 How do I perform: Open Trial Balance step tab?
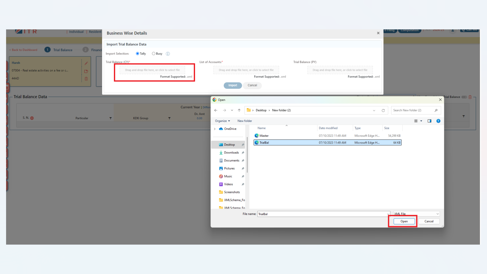59,50
